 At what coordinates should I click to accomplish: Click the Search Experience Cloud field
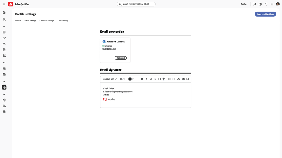[x=136, y=4]
